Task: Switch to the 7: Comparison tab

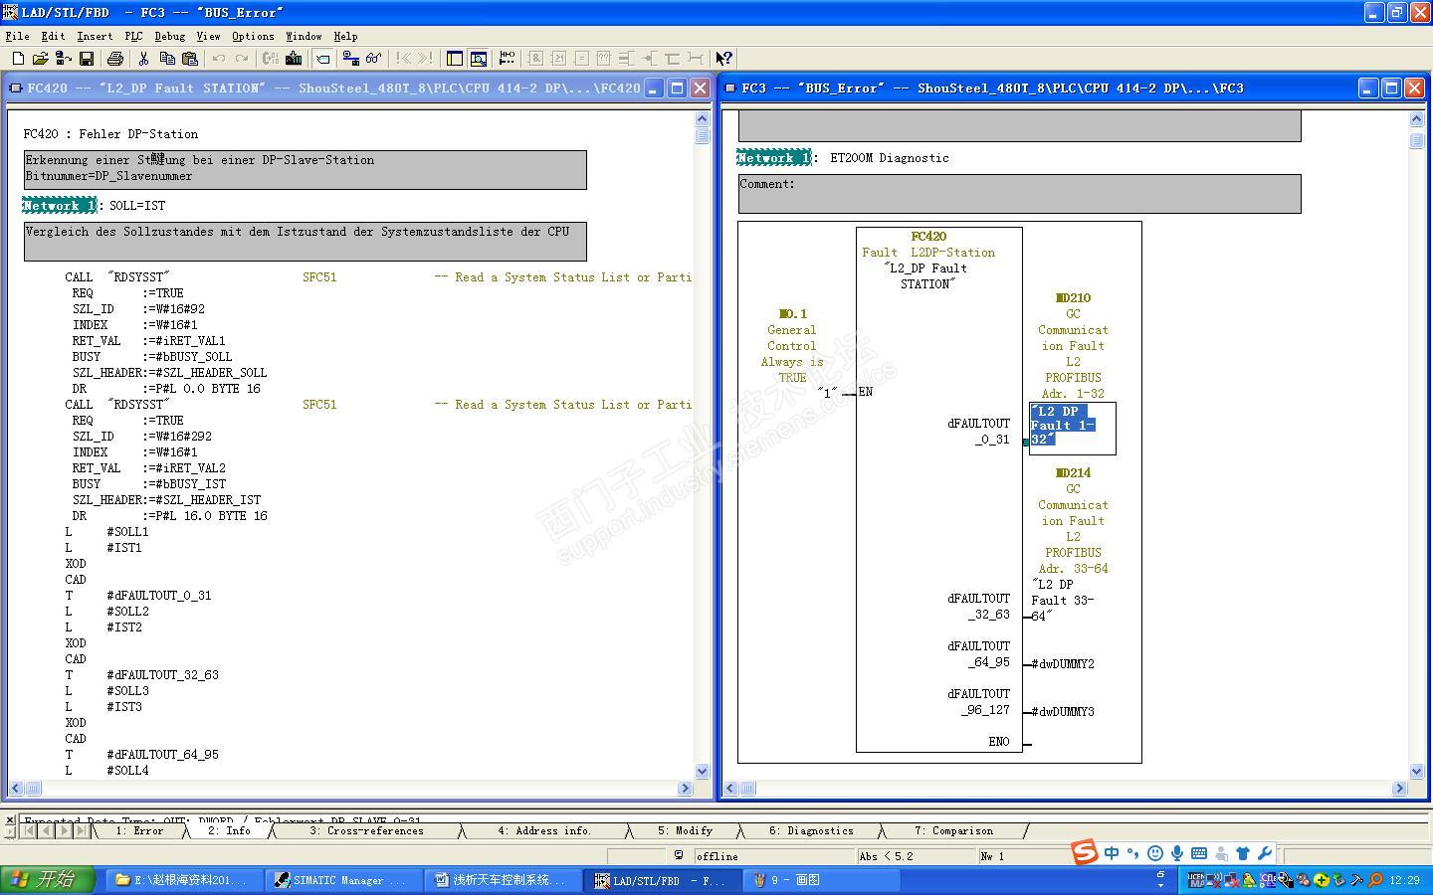Action: [953, 830]
